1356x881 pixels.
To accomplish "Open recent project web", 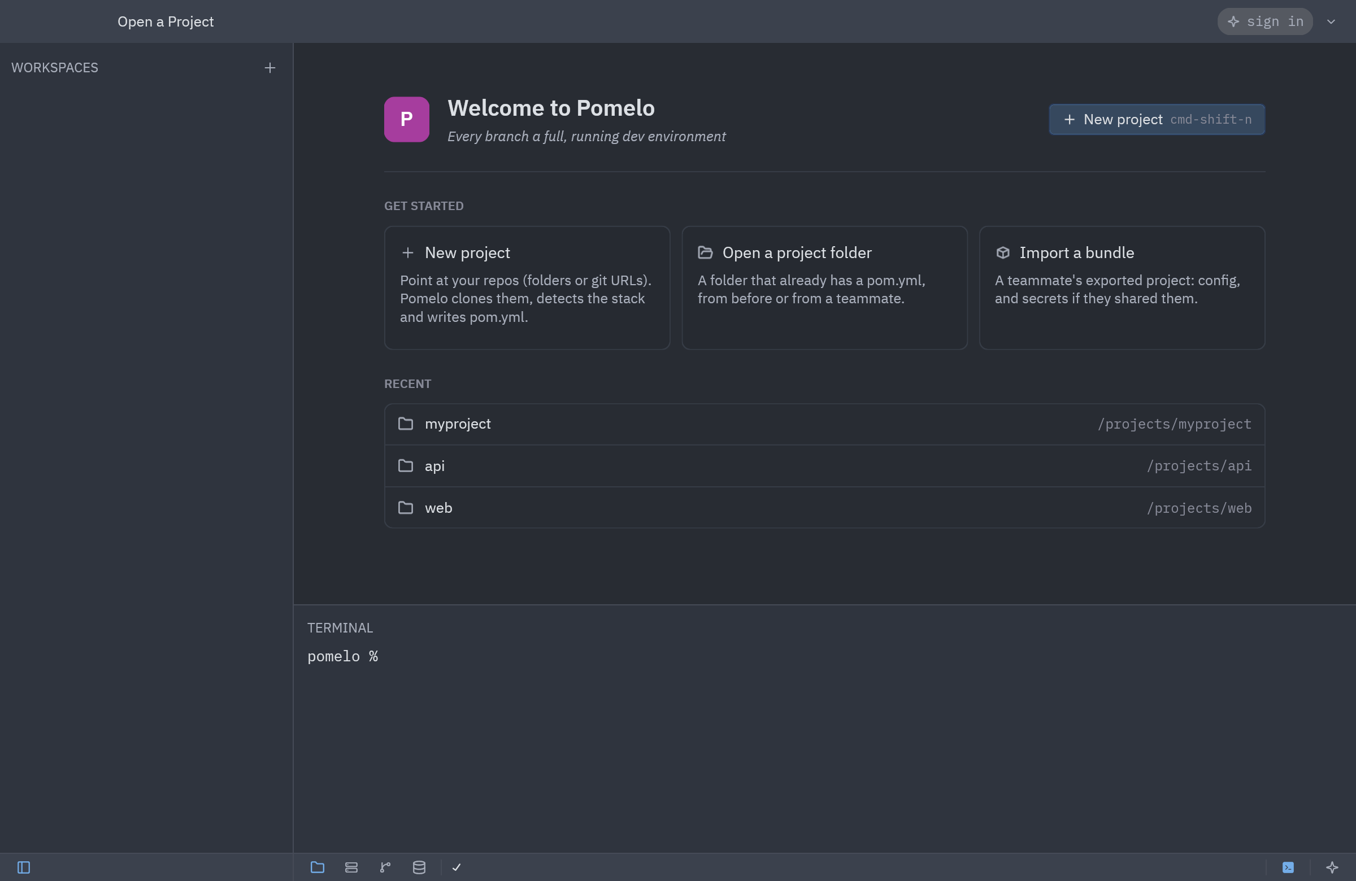I will (x=824, y=507).
